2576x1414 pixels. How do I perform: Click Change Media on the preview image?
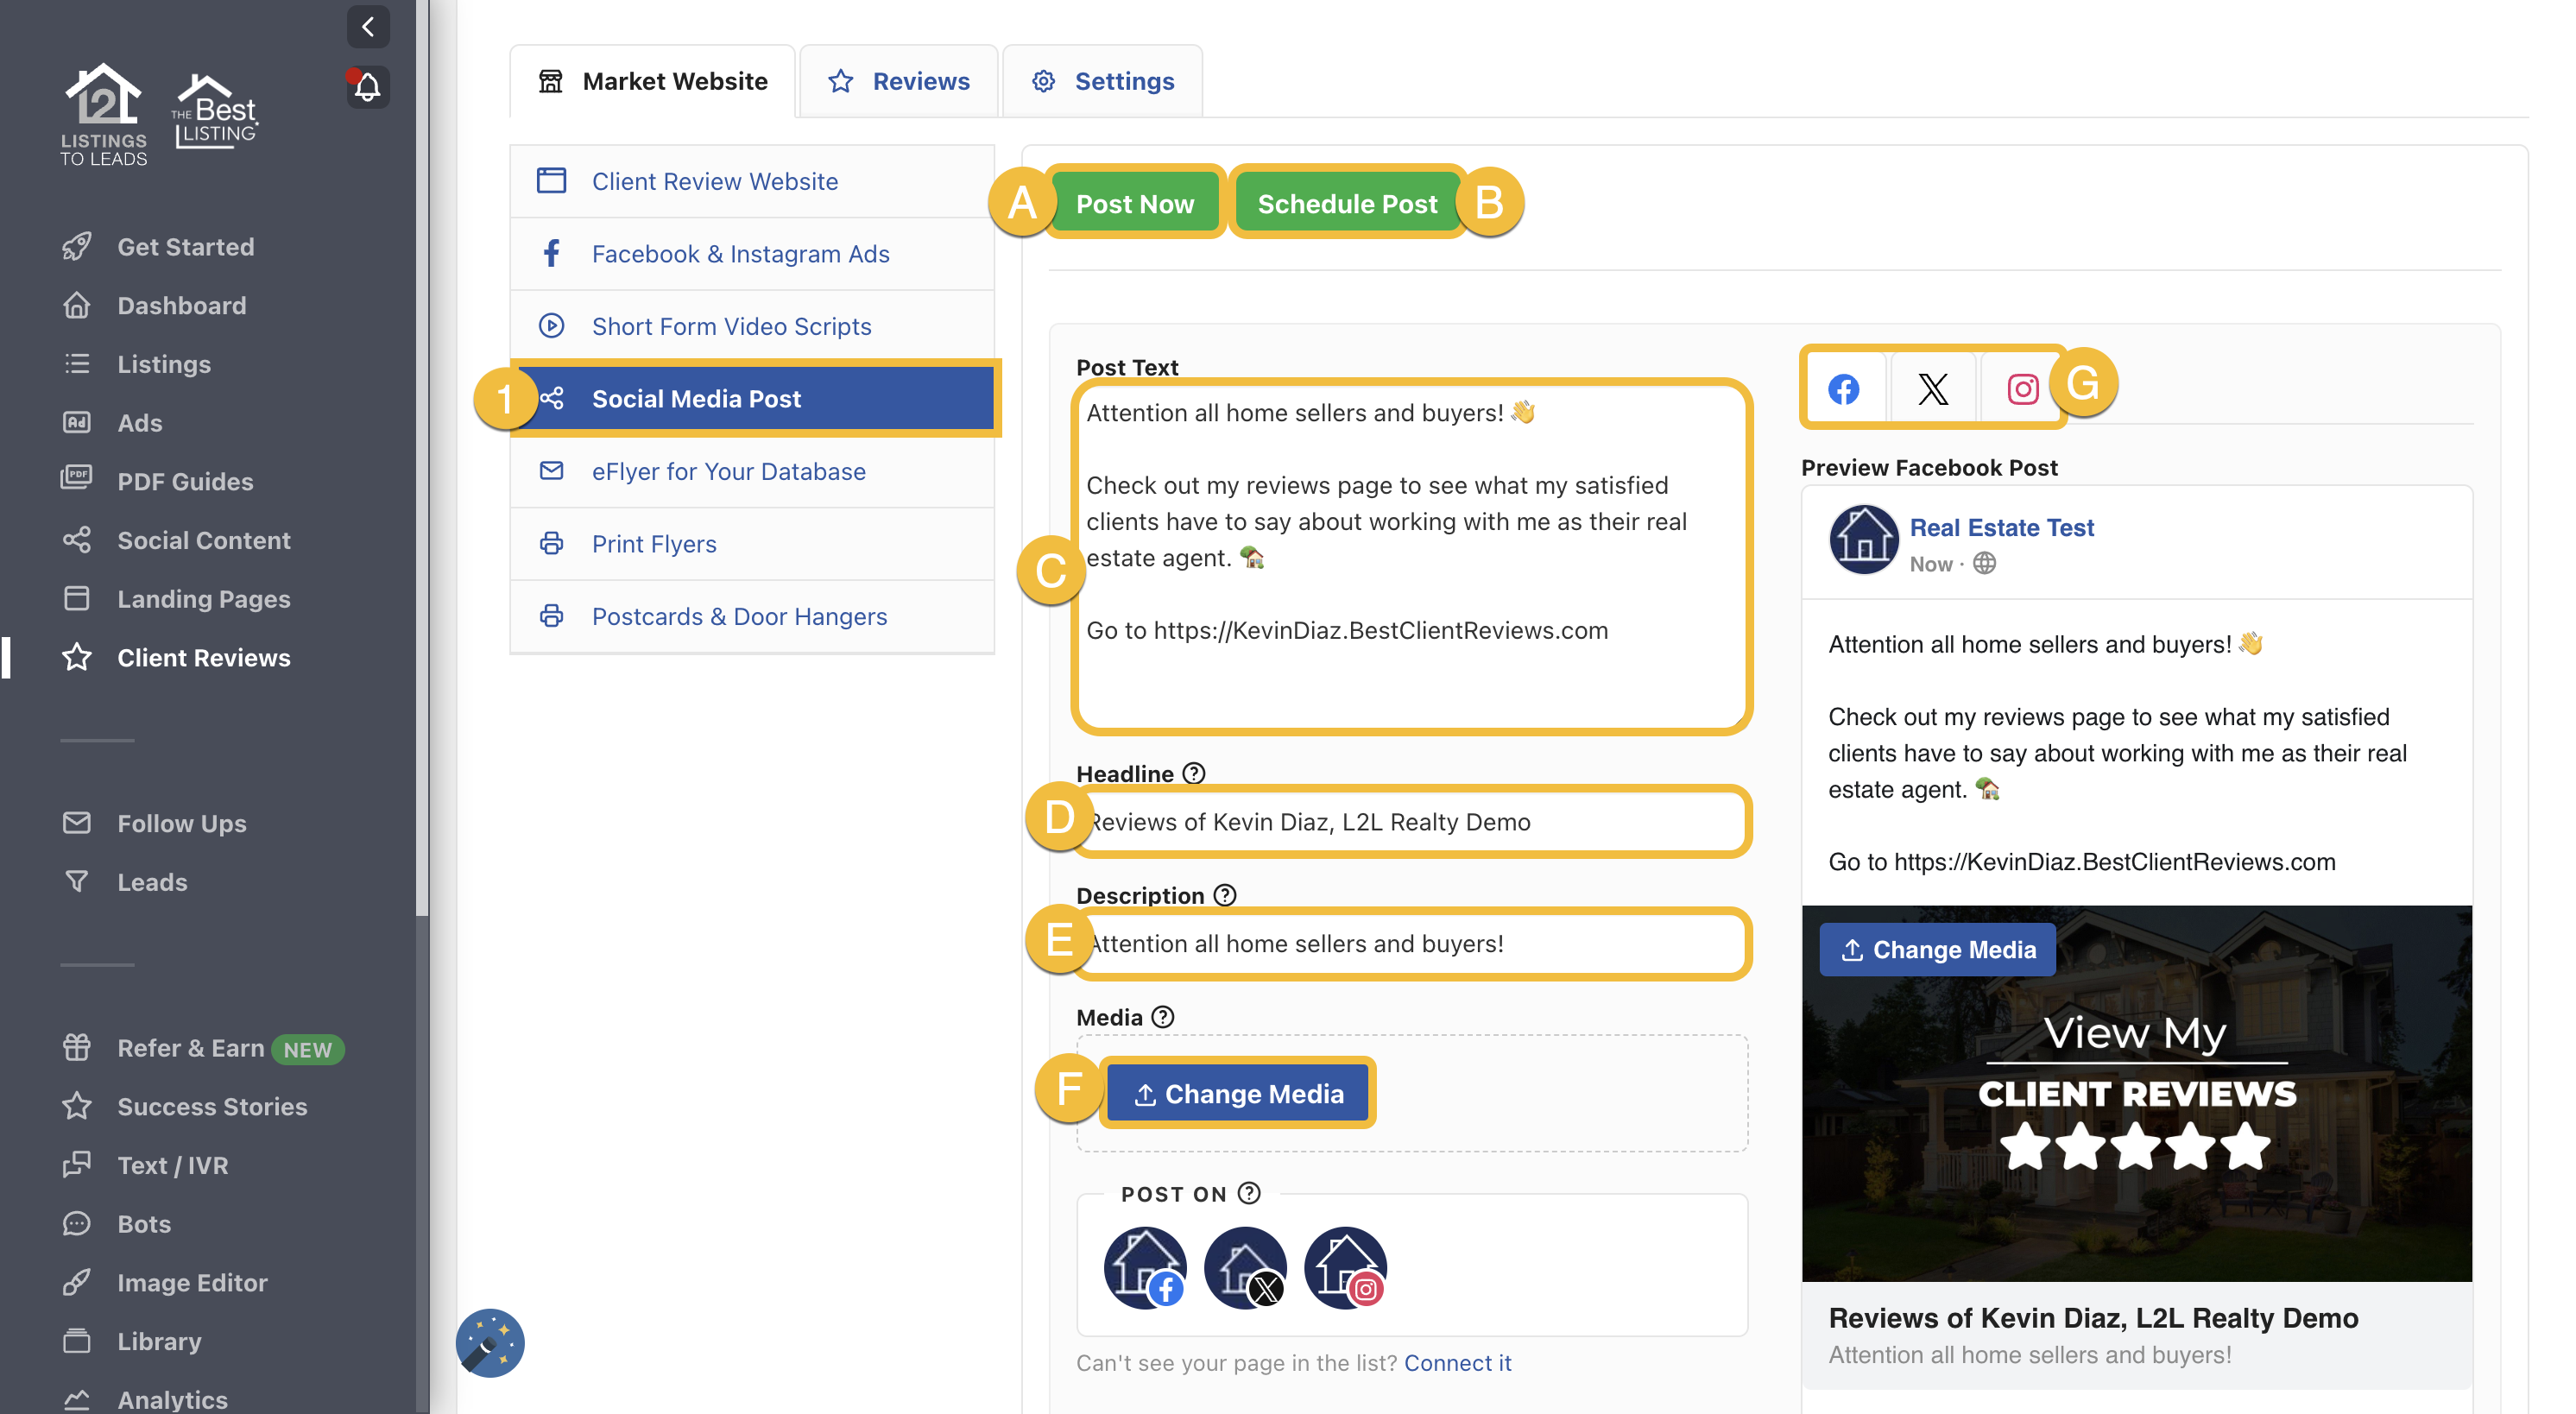point(1936,949)
